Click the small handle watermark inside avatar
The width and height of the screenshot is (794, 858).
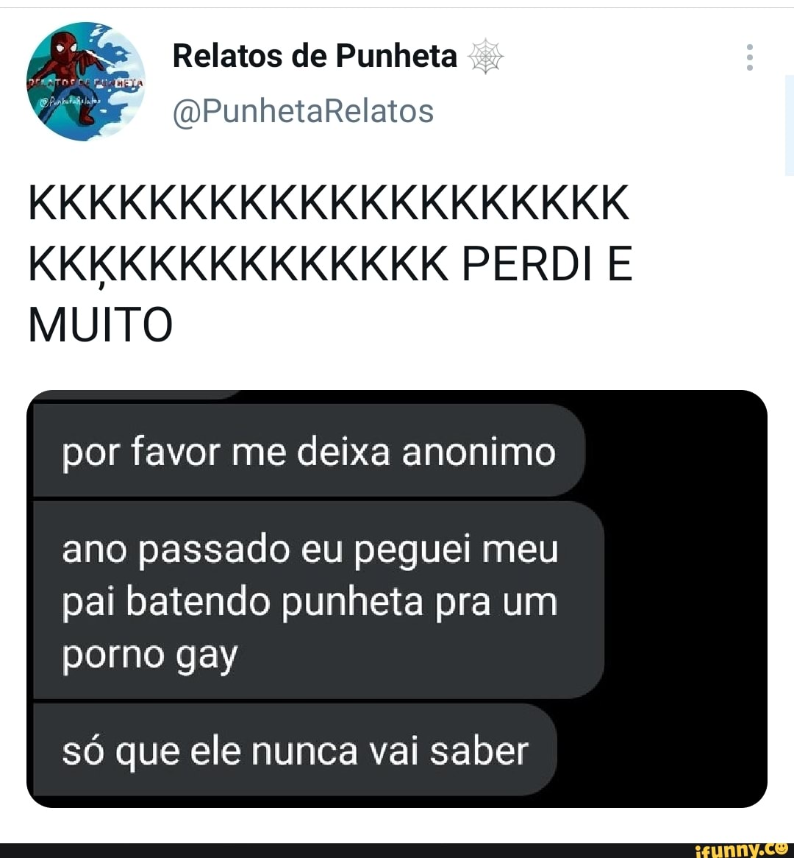click(x=73, y=101)
